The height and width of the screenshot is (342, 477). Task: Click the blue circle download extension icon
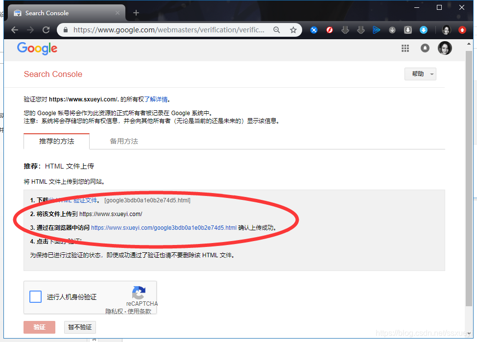[x=424, y=30]
